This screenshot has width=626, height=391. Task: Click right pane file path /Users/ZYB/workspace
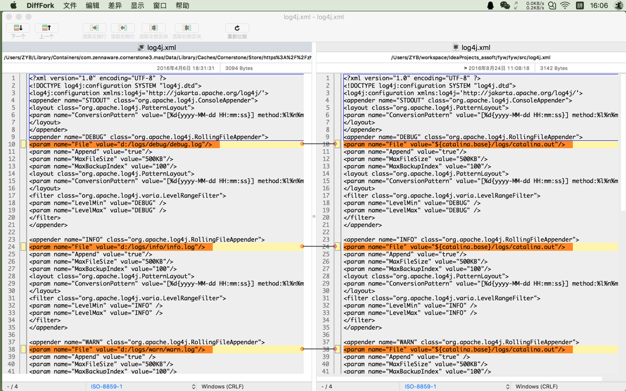click(x=470, y=58)
